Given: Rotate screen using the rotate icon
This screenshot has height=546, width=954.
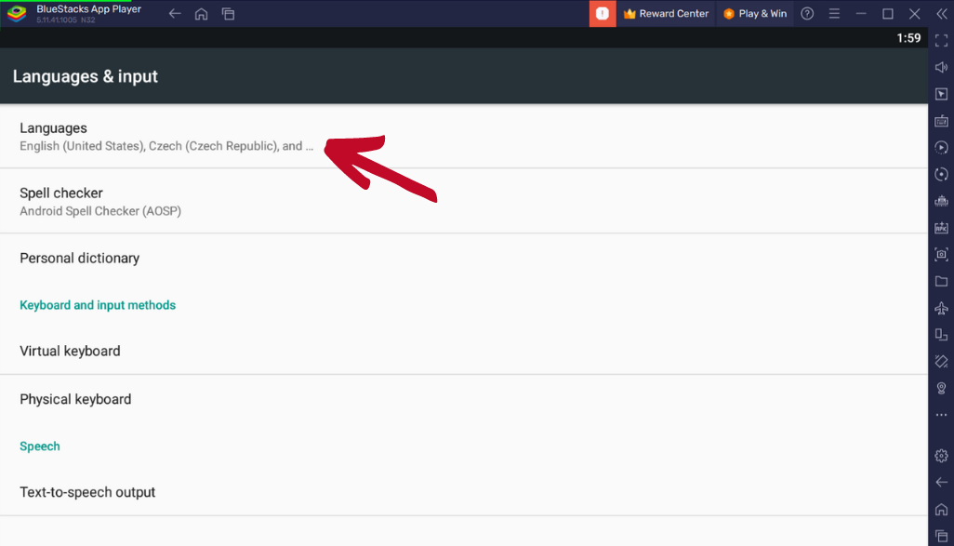Looking at the screenshot, I should point(941,362).
